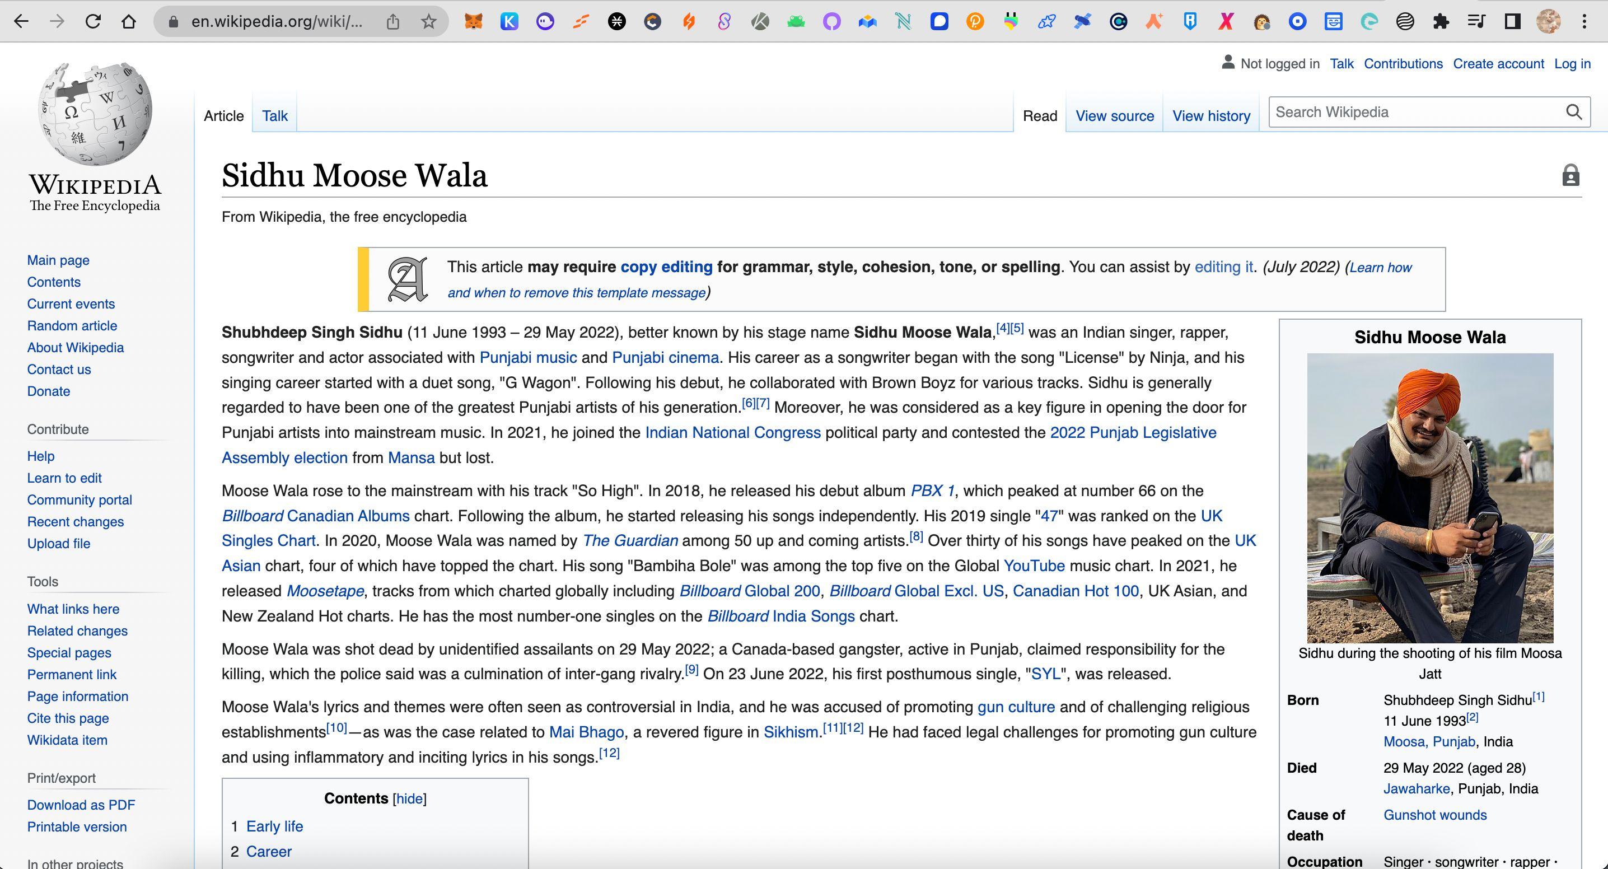Screen dimensions: 1608x869
Task: Open the Chrome three-dot menu
Action: [x=1584, y=22]
